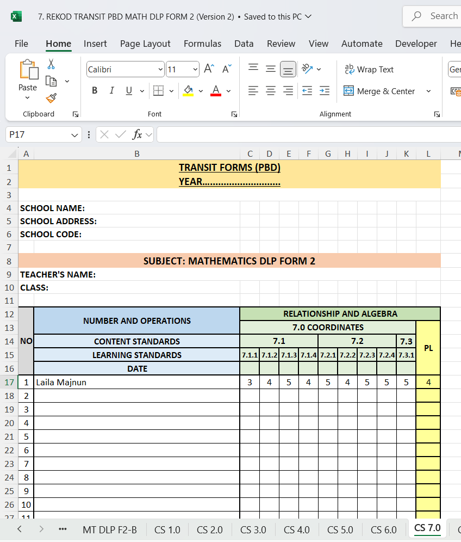This screenshot has height=542, width=461.
Task: Open the MT DLP F2-B sheet tab
Action: click(x=110, y=529)
